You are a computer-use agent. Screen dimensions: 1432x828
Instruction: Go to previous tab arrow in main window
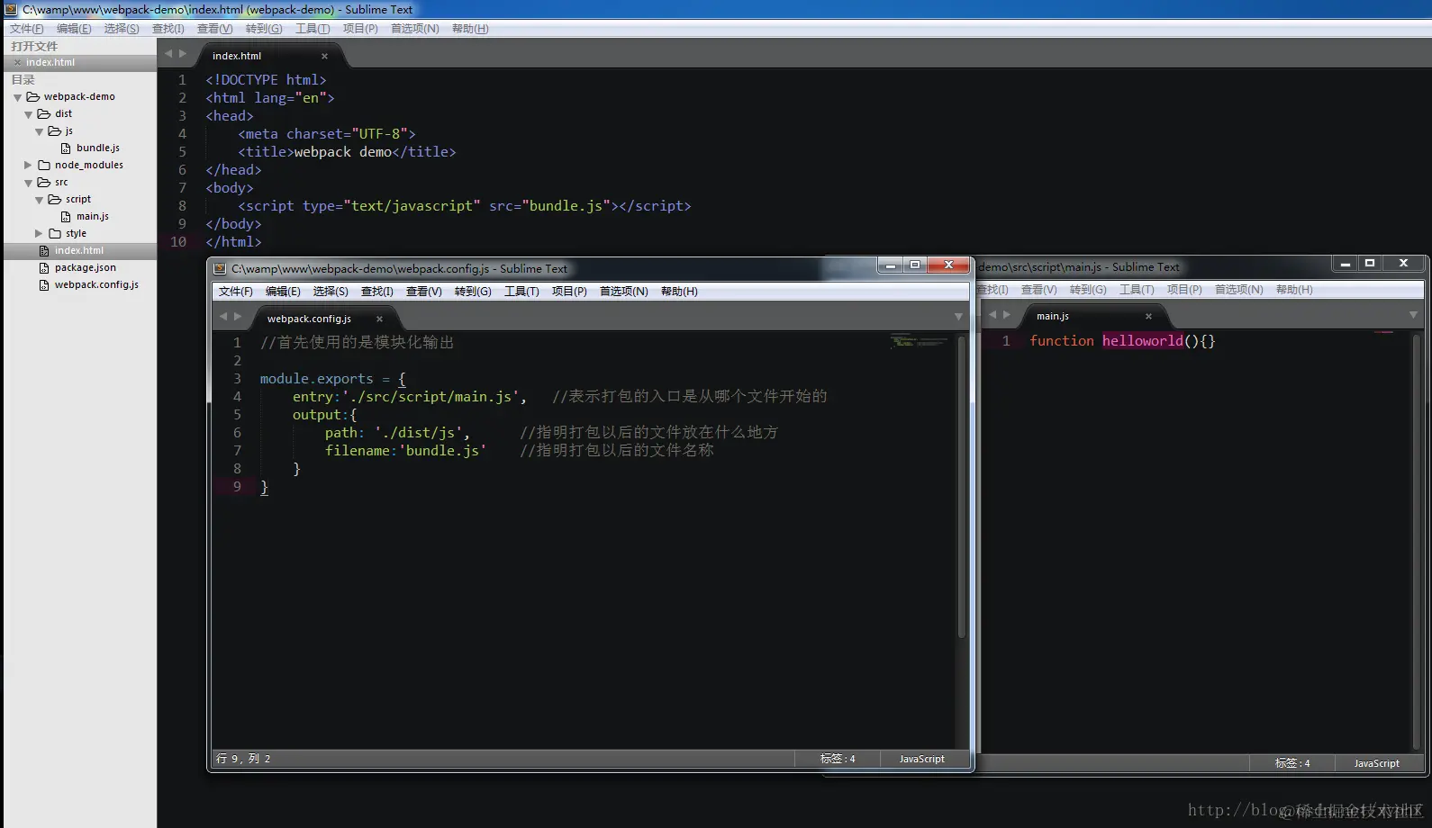(168, 54)
